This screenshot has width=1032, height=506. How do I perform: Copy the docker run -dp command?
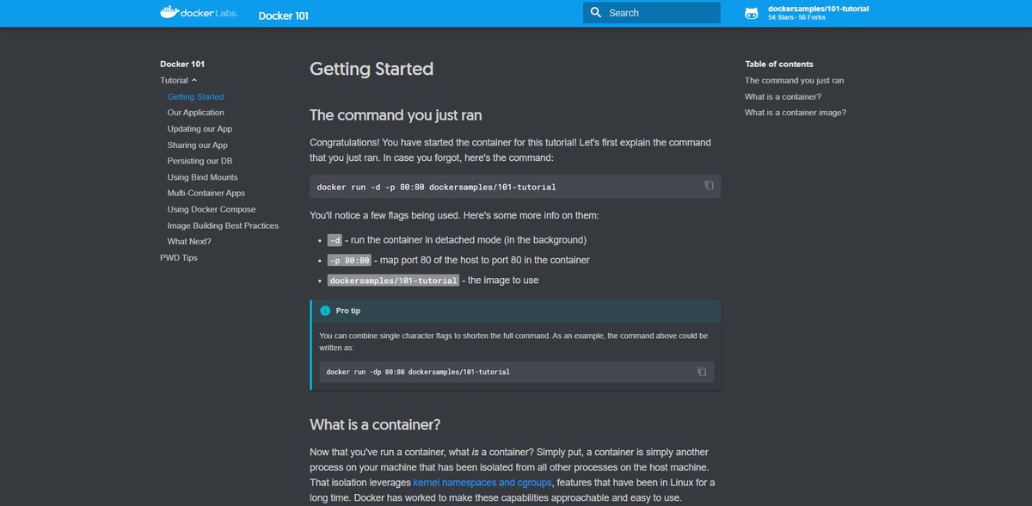[702, 372]
